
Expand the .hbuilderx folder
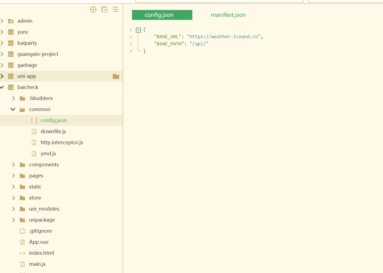[x=13, y=98]
